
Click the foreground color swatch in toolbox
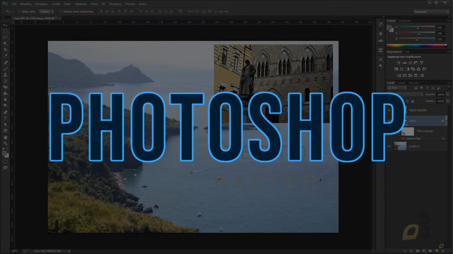coord(4,153)
